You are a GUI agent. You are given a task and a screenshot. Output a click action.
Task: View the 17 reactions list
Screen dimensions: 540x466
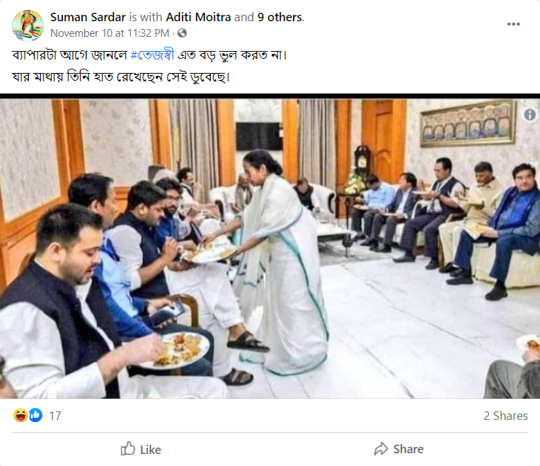[x=54, y=416]
